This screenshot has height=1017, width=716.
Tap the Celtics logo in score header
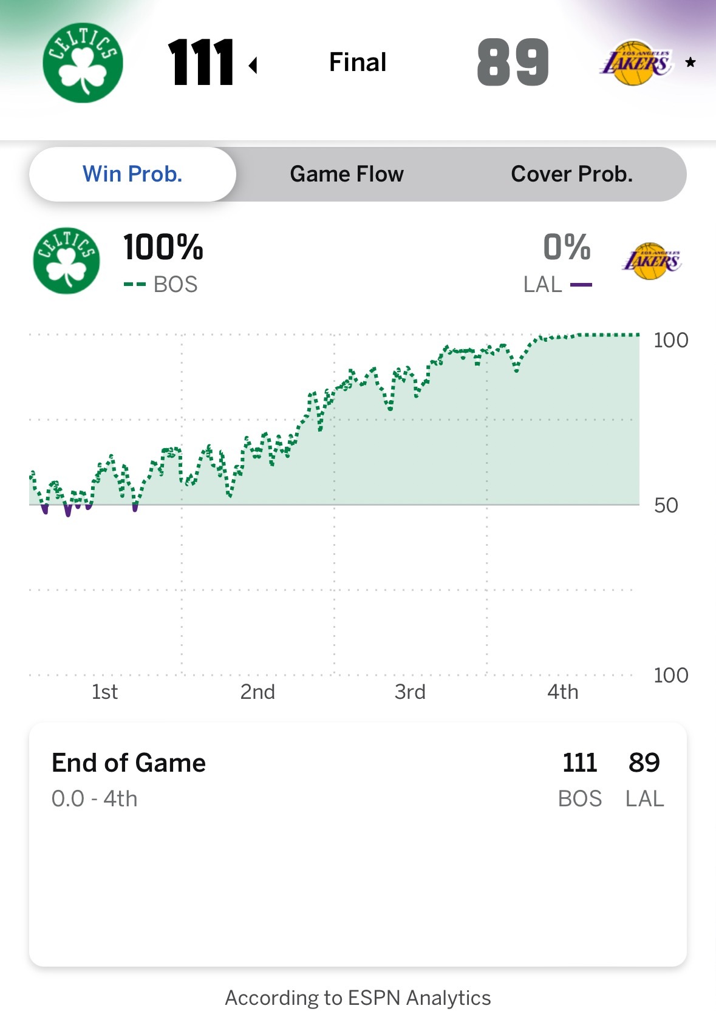[x=83, y=63]
